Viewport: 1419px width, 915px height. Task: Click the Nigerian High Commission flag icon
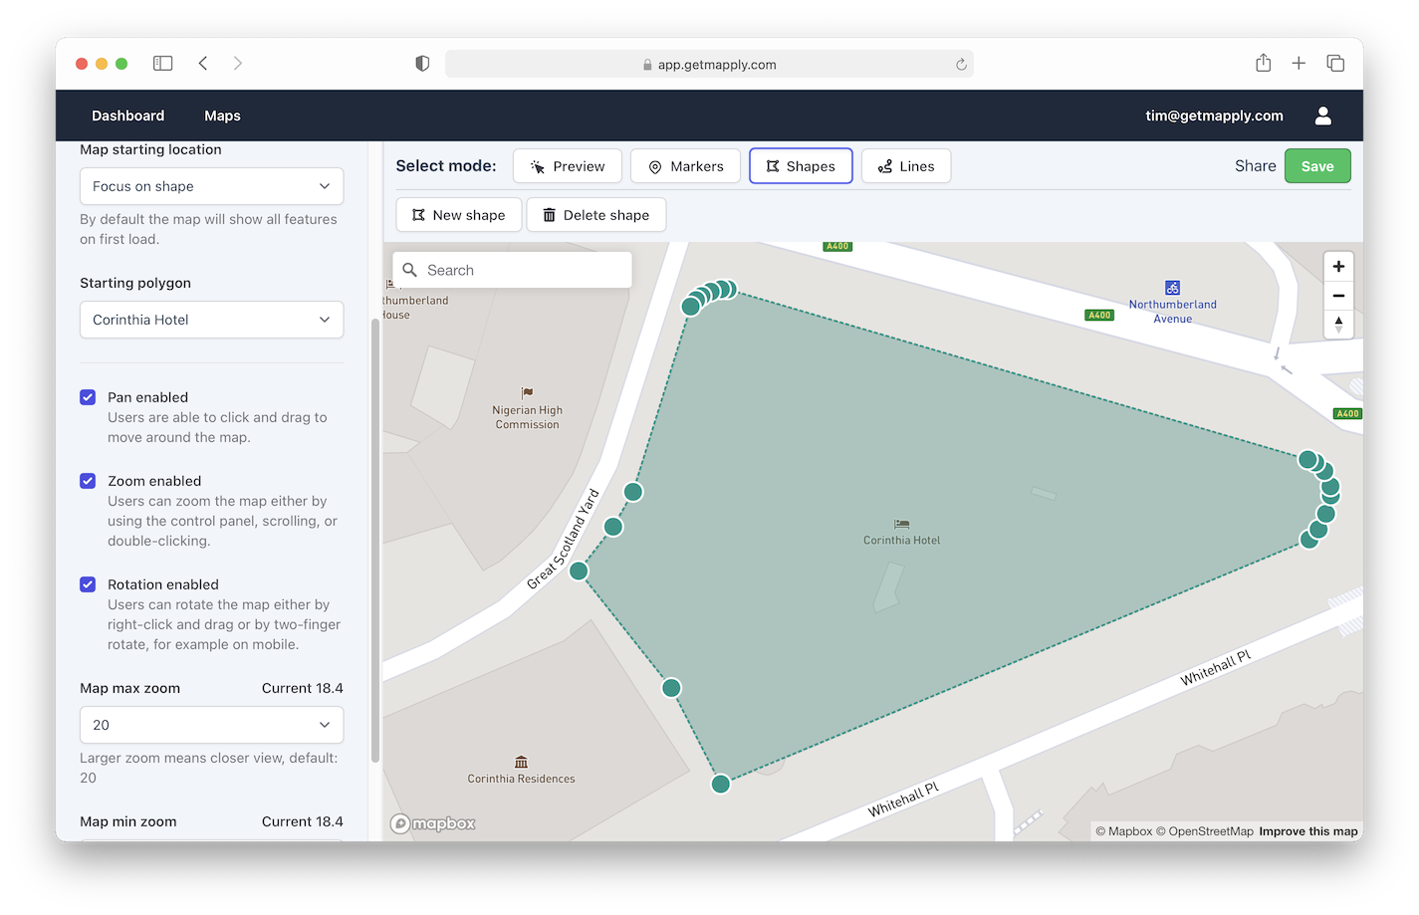527,393
